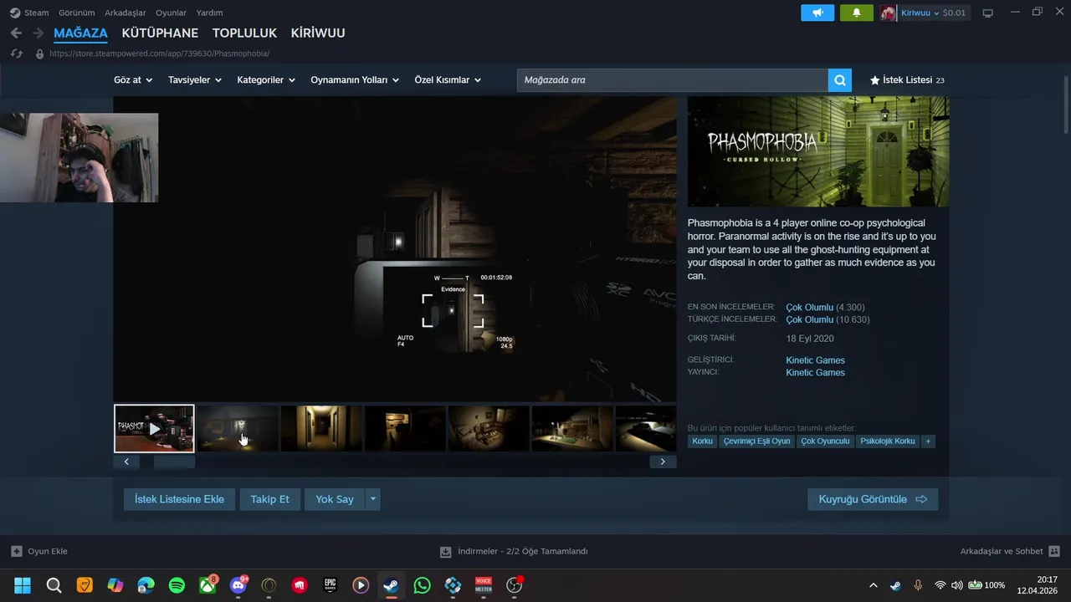
Task: Play the Phasmophobia trailer thumbnail
Action: (x=154, y=429)
